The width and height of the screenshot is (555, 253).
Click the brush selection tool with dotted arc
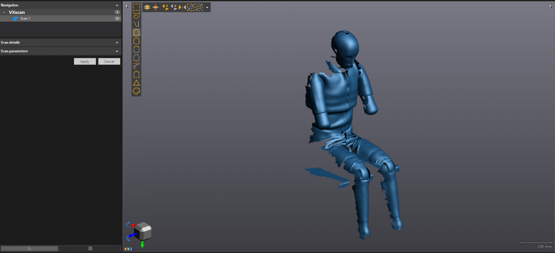click(x=136, y=66)
